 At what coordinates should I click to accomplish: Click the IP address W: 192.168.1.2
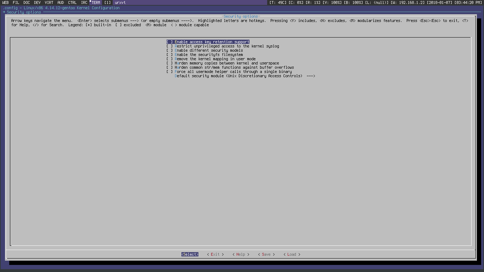tap(407, 2)
